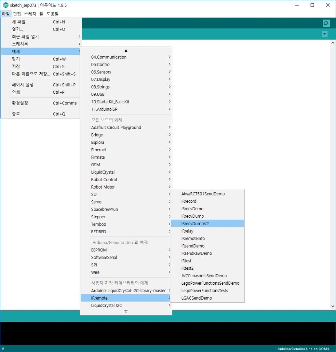Expand 07.Display examples
The height and width of the screenshot is (352, 336).
126,79
